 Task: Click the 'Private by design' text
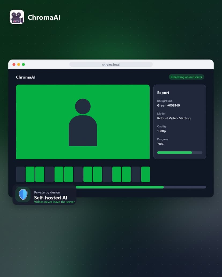tap(47, 192)
